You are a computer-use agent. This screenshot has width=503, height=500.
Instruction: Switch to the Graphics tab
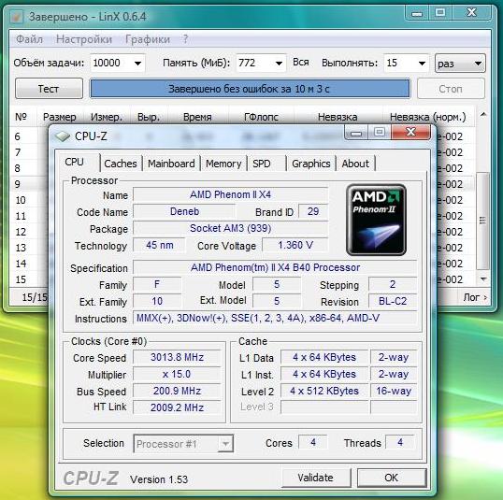click(x=311, y=164)
